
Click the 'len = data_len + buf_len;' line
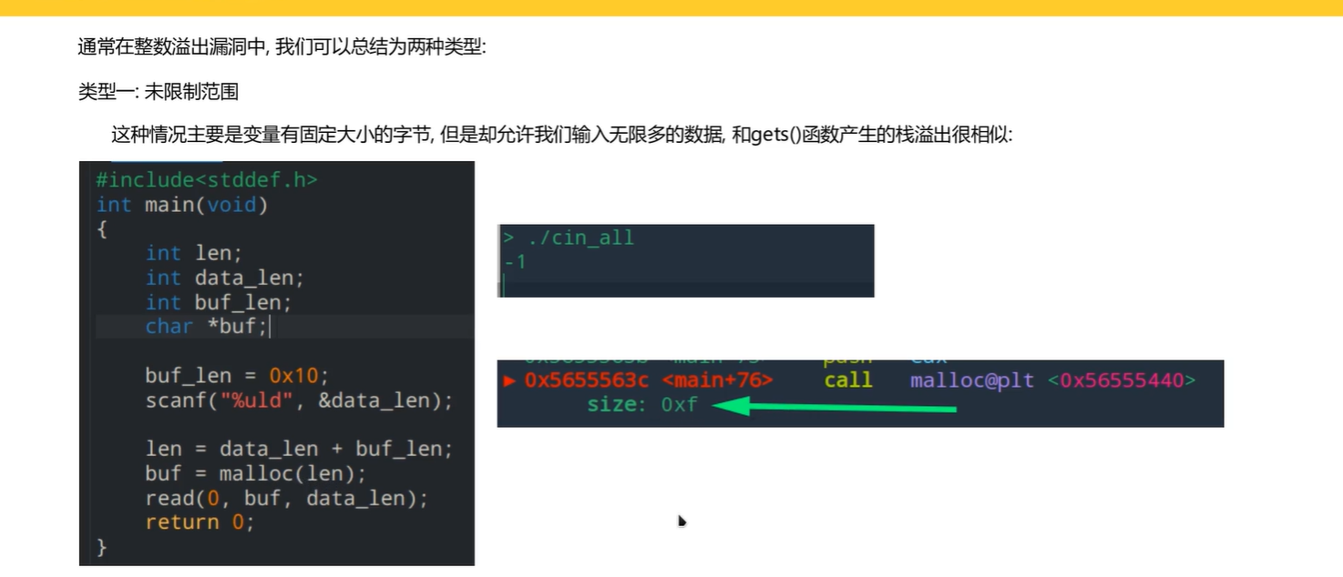(299, 449)
